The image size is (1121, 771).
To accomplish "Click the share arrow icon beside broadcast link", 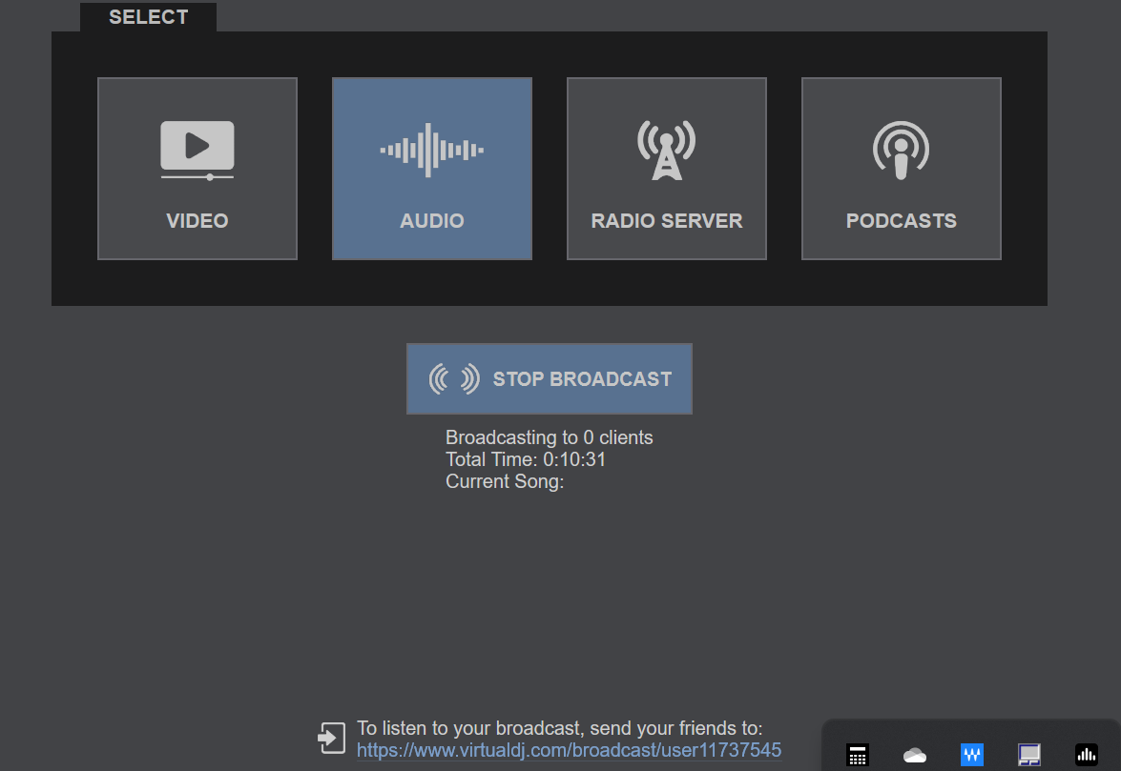I will tap(331, 738).
